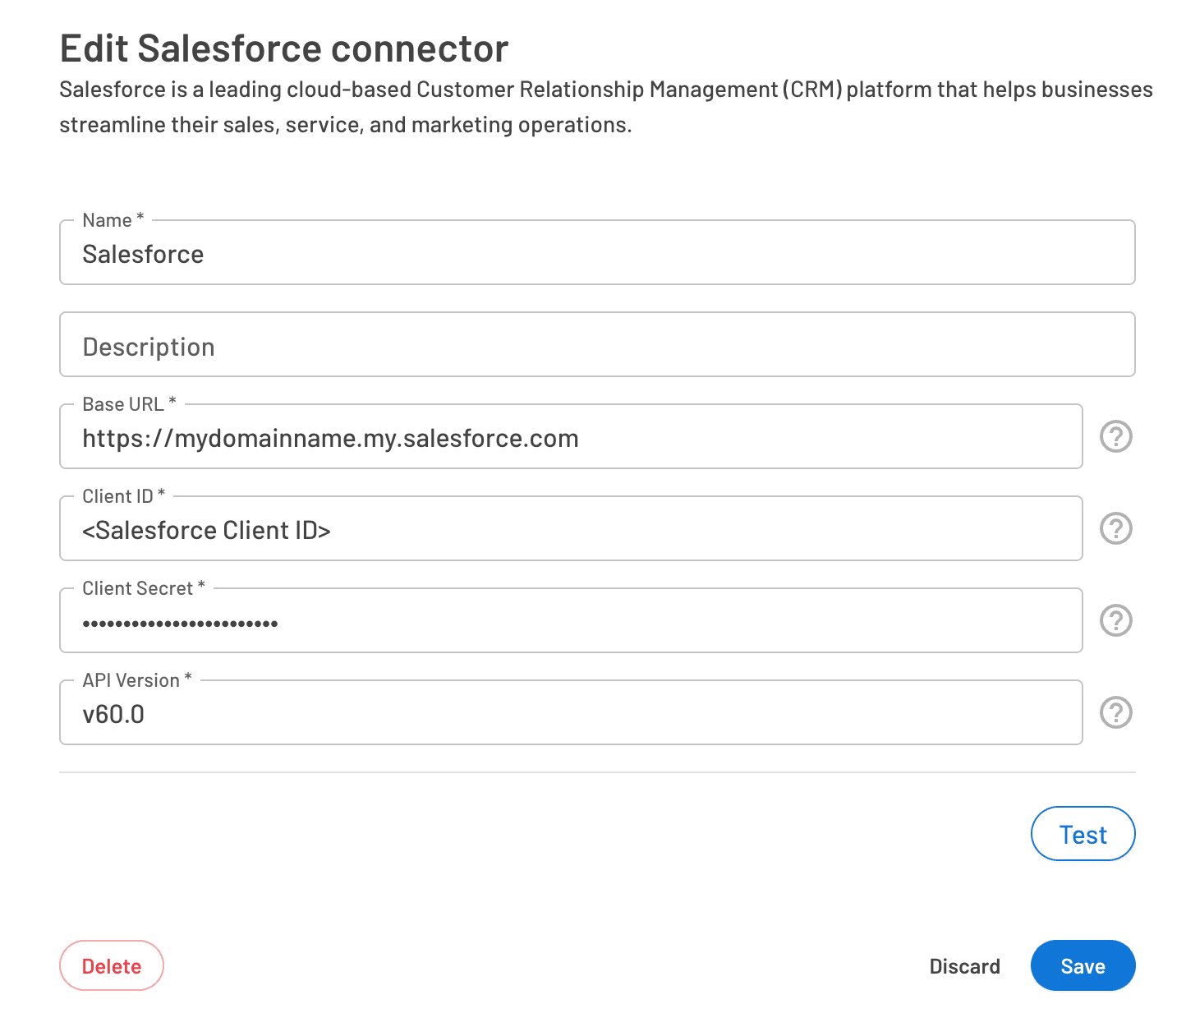Discard the connector edits

point(964,966)
